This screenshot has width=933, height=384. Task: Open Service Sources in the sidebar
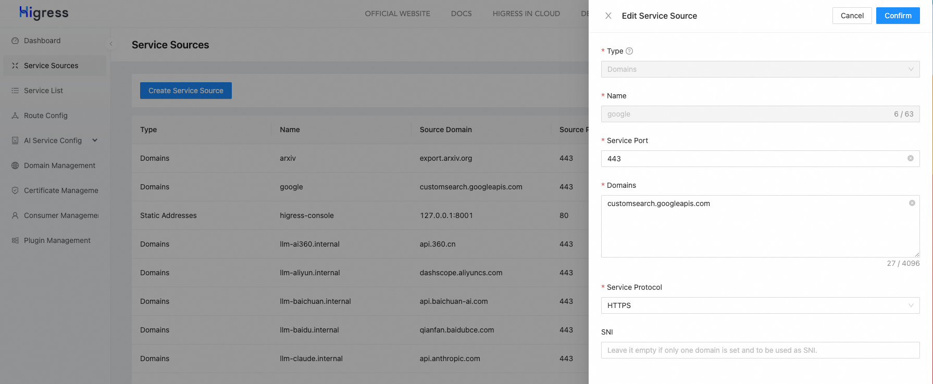click(51, 66)
